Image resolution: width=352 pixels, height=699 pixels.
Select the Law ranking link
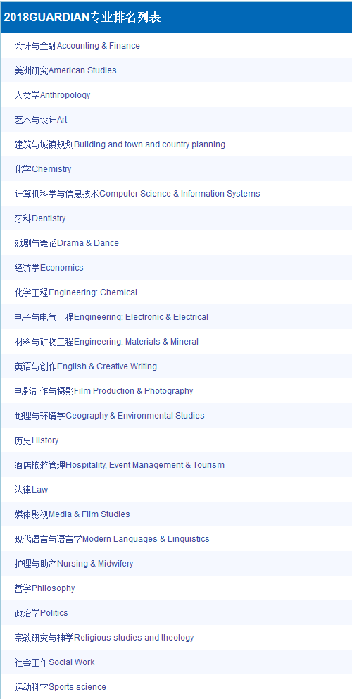point(31,490)
